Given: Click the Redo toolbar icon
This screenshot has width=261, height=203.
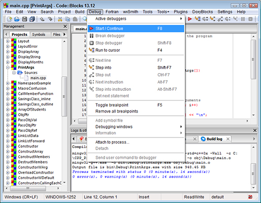Looking at the screenshot, I should 50,19.
